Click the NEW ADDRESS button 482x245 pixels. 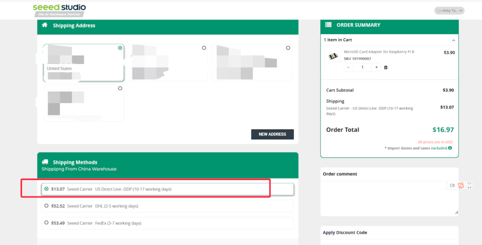coord(272,134)
